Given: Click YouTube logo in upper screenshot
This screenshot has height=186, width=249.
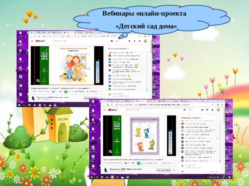Looking at the screenshot, I should click(x=40, y=41).
